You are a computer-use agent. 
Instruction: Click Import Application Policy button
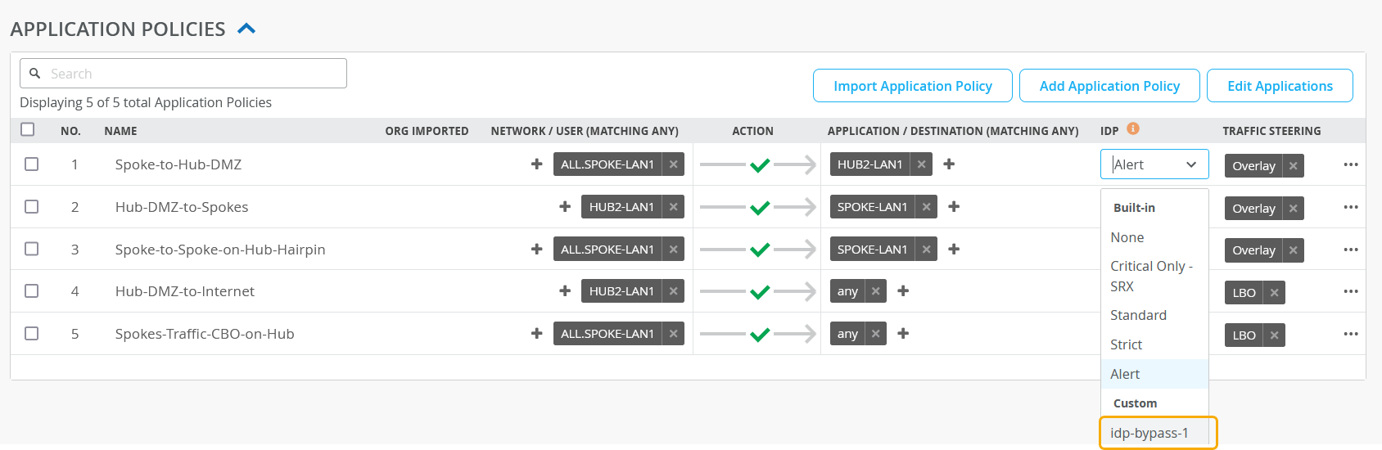pyautogui.click(x=912, y=86)
